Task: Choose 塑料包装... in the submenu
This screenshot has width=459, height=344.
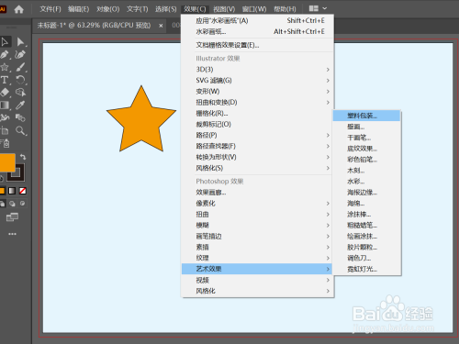Action: pos(366,116)
